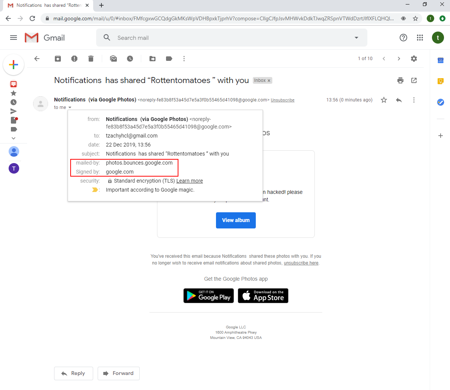Open the Calendar side panel
This screenshot has height=390, width=450.
pyautogui.click(x=441, y=60)
